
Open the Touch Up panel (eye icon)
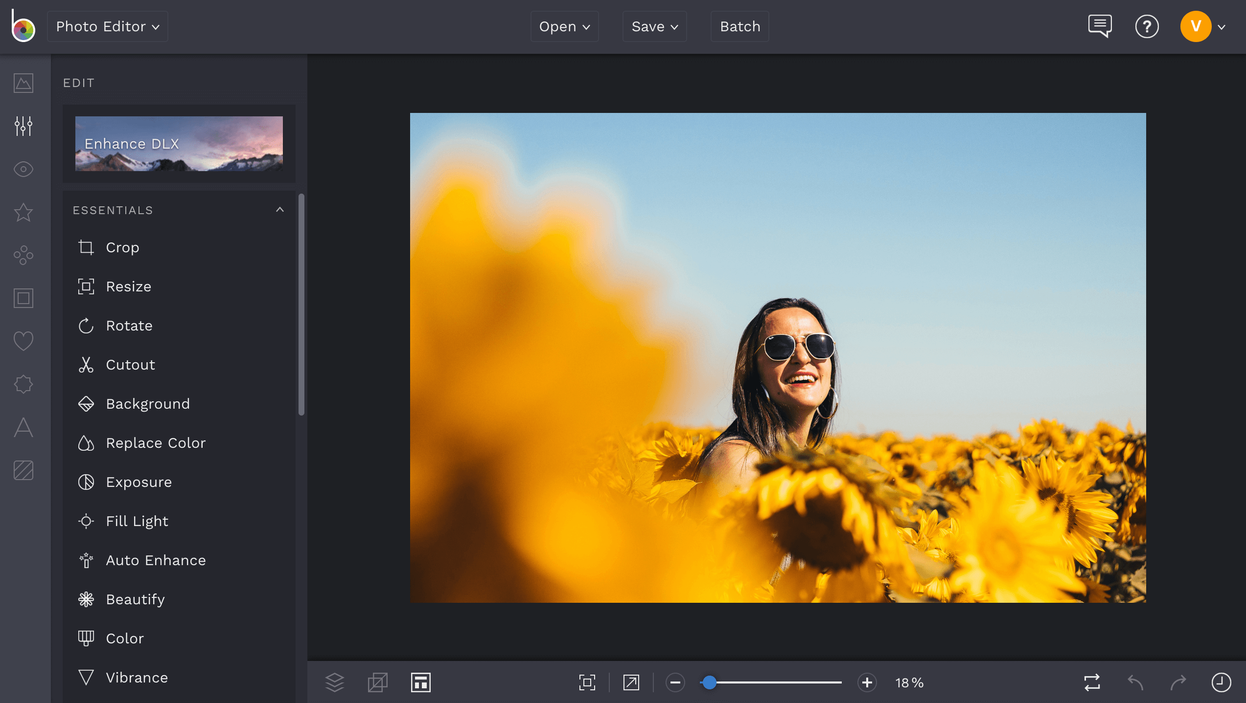point(23,169)
